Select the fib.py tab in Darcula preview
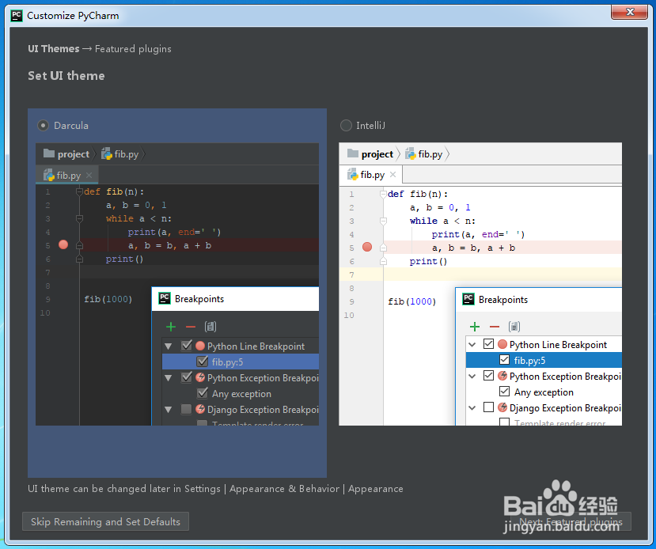Screen dimensions: 656x549 [67, 175]
